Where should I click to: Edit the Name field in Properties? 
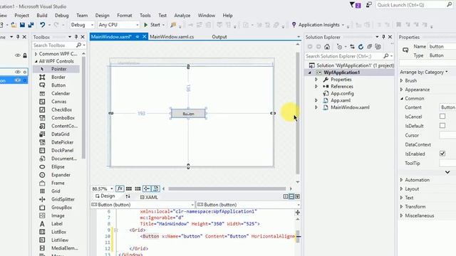[x=442, y=46]
